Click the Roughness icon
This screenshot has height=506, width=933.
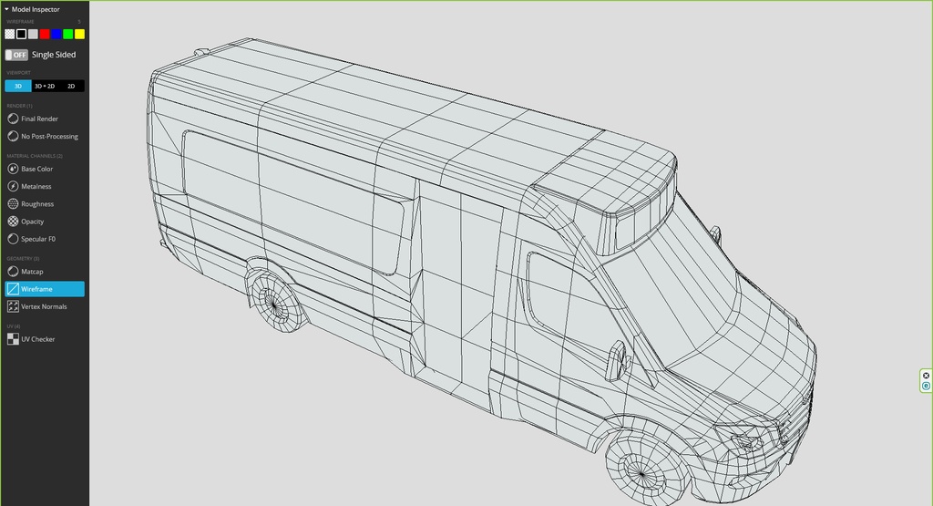pos(13,203)
